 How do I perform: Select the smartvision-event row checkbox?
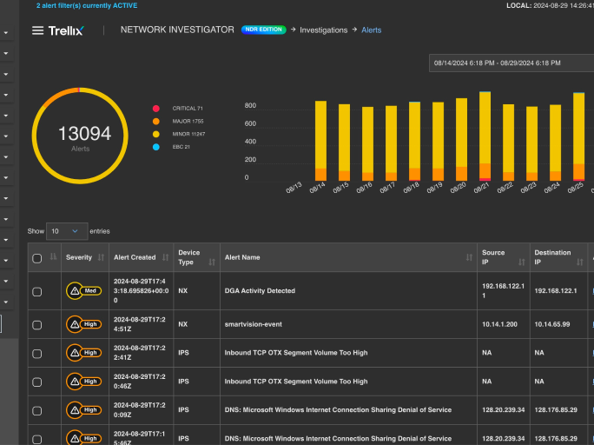36,325
